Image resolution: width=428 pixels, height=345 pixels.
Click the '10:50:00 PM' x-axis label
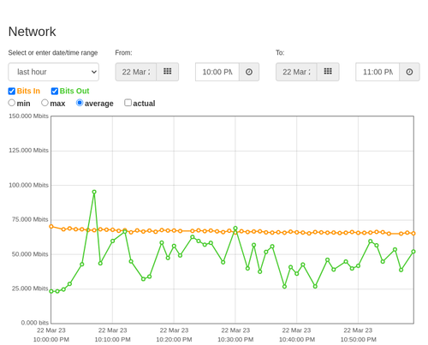click(x=359, y=340)
